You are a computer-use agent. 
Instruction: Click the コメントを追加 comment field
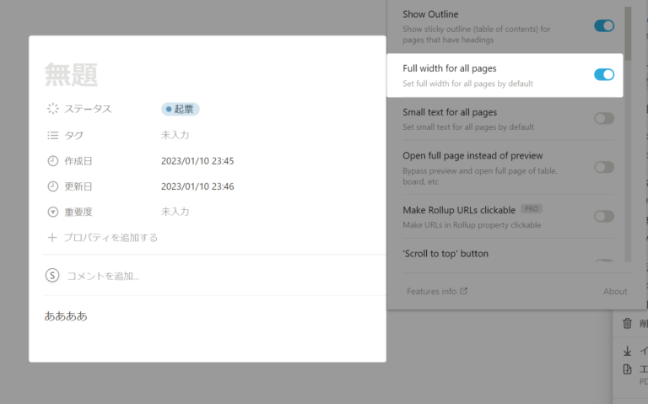click(103, 276)
